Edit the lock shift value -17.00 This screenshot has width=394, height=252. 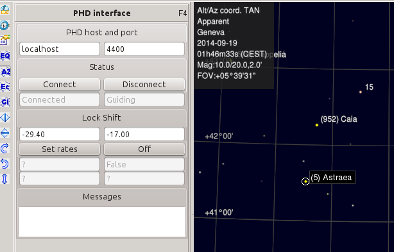tap(144, 134)
